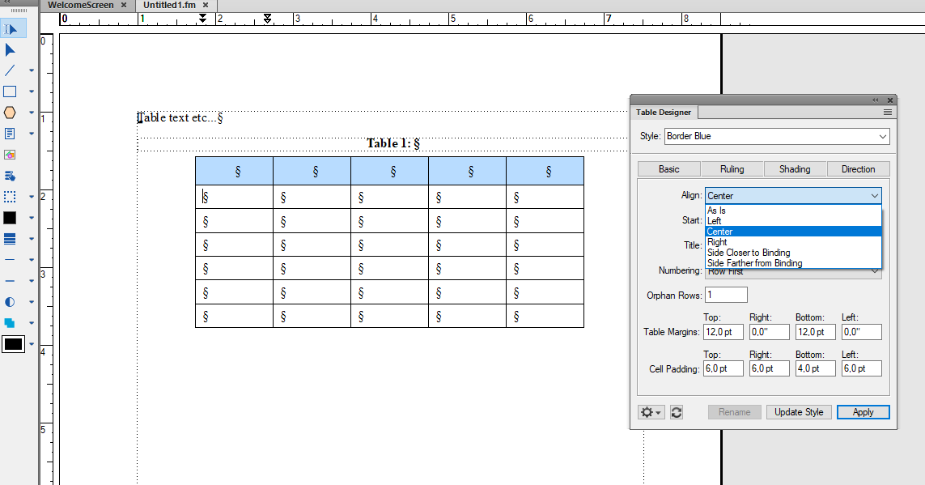
Task: Click inside the Orphan Rows field
Action: 726,295
